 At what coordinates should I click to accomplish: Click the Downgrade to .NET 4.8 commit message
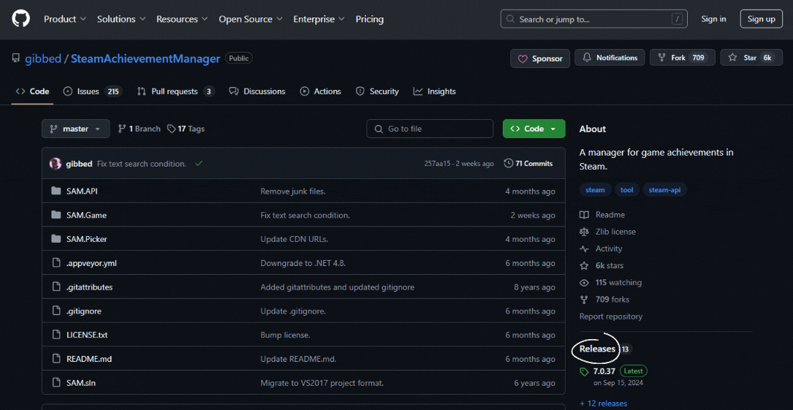pyautogui.click(x=303, y=263)
